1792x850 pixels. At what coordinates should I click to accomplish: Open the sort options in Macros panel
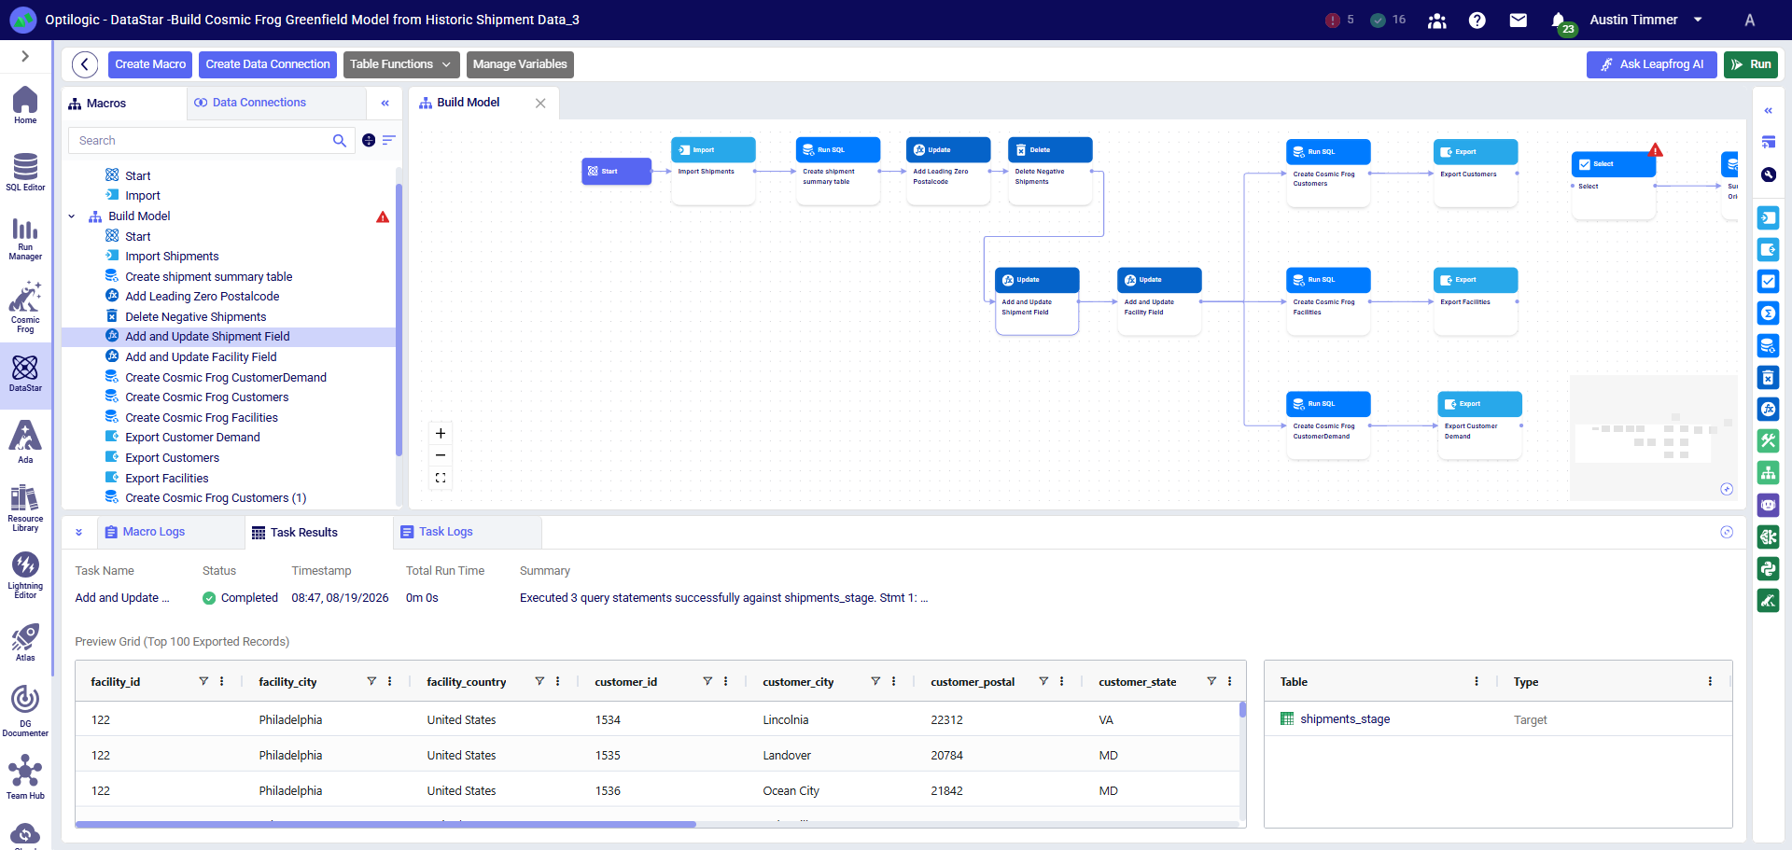[x=389, y=140]
